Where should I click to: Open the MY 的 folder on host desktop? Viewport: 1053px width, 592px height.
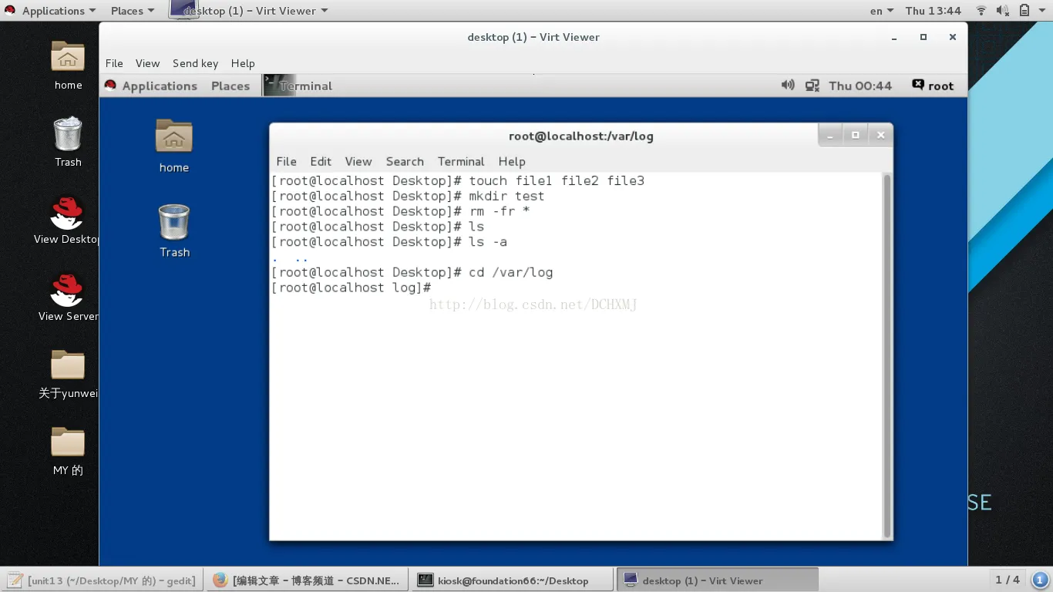68,442
